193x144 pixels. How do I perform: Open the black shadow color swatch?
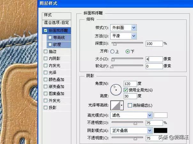click(x=160, y=130)
